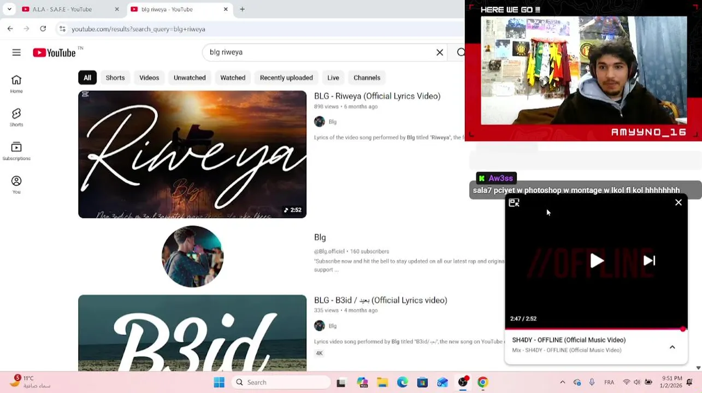Filter results by Watched
Image resolution: width=702 pixels, height=393 pixels.
click(233, 78)
